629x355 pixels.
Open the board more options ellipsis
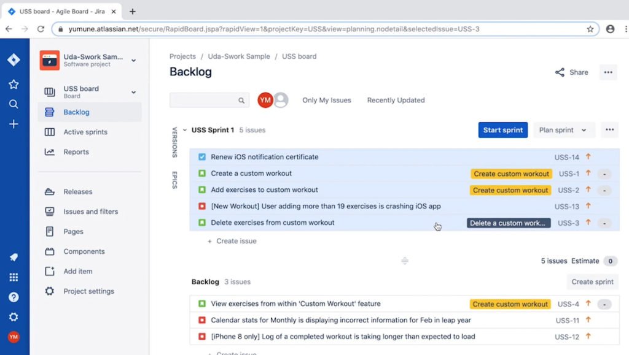pyautogui.click(x=608, y=72)
